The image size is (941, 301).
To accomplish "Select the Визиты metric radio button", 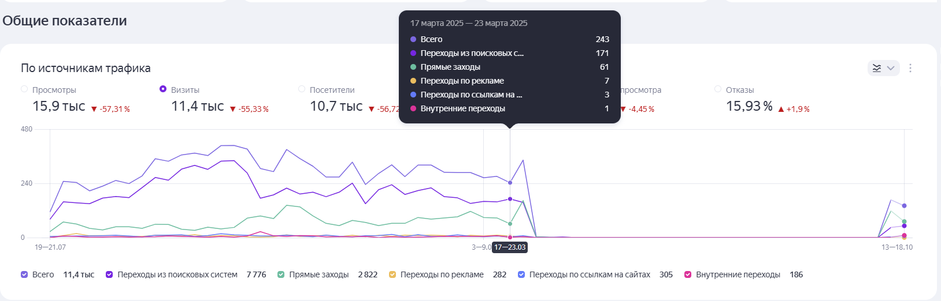I will pyautogui.click(x=163, y=89).
